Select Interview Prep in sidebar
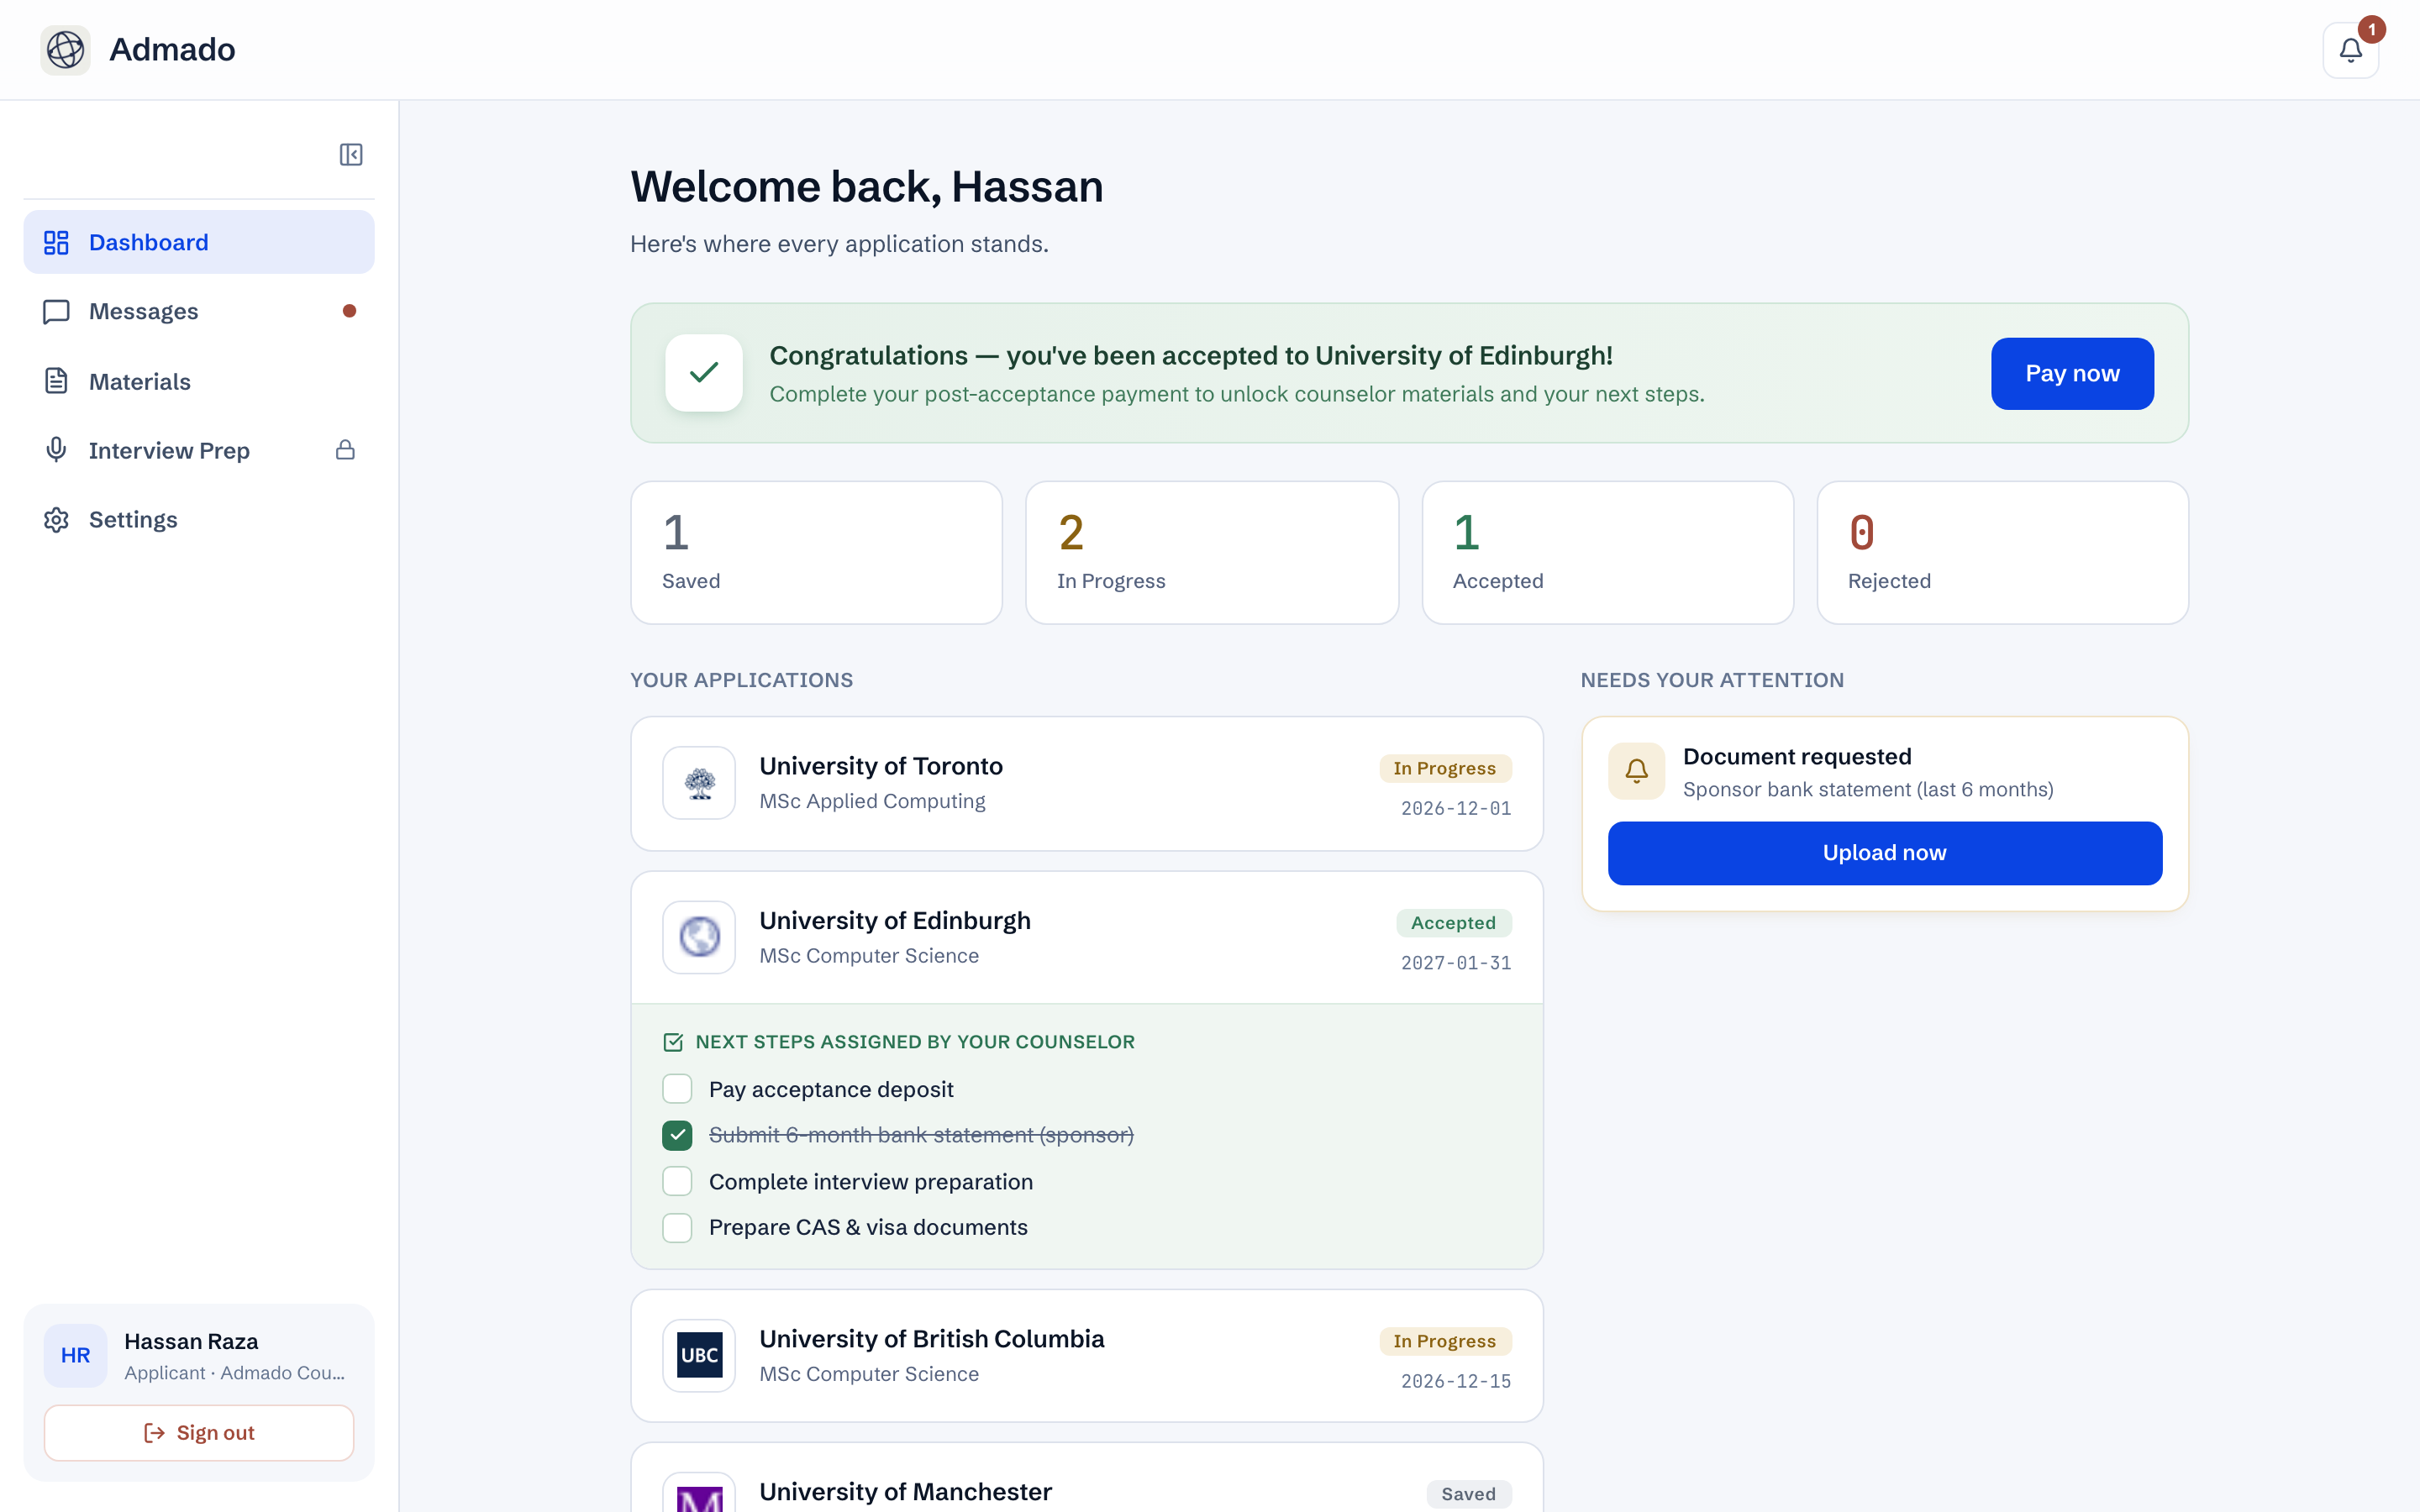Screen dimensions: 2420x1512 (199, 450)
